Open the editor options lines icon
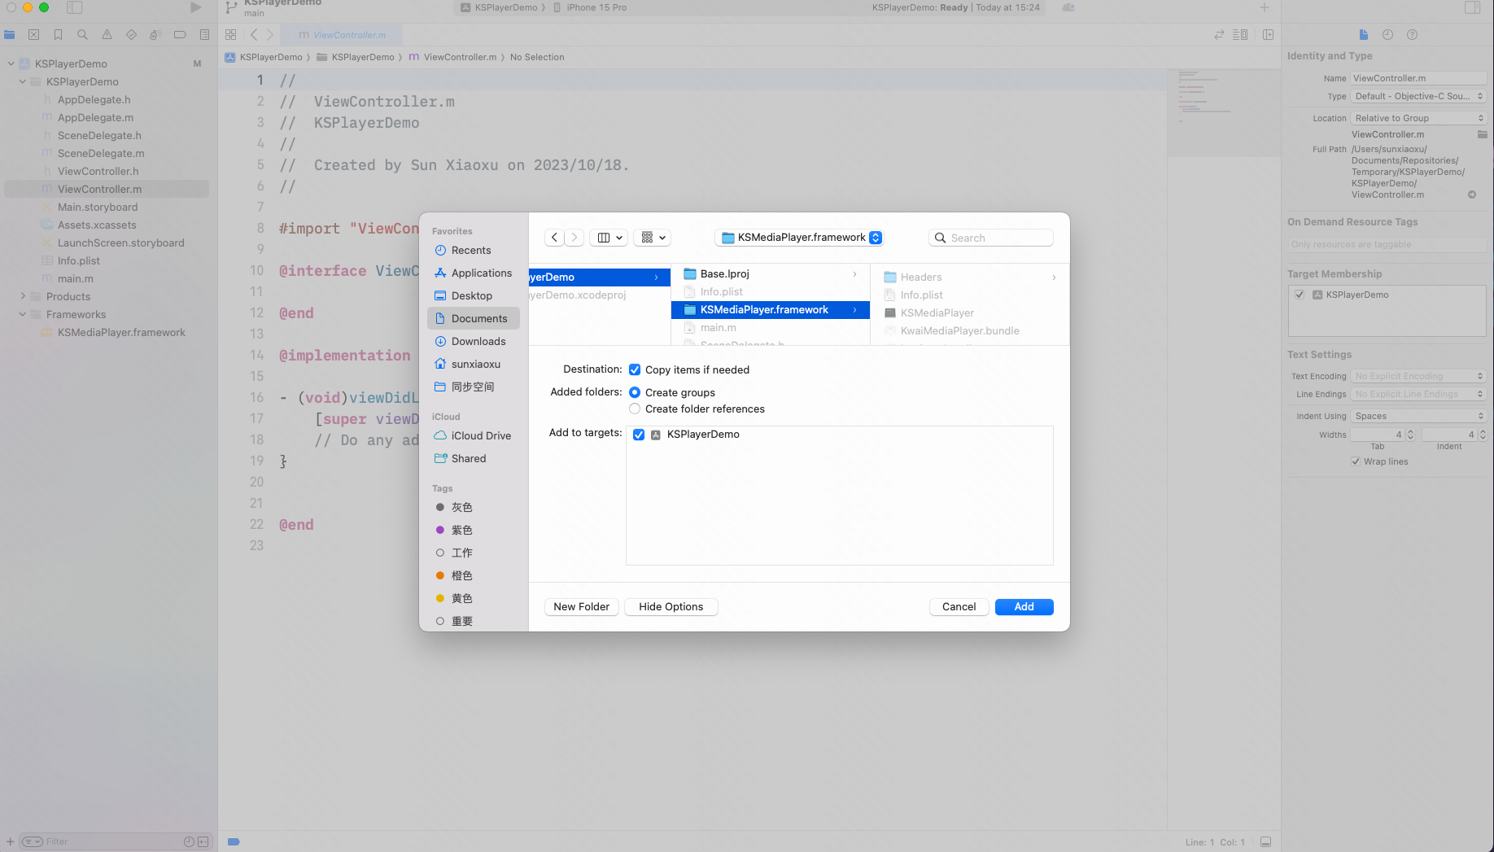The height and width of the screenshot is (852, 1494). pyautogui.click(x=1240, y=35)
